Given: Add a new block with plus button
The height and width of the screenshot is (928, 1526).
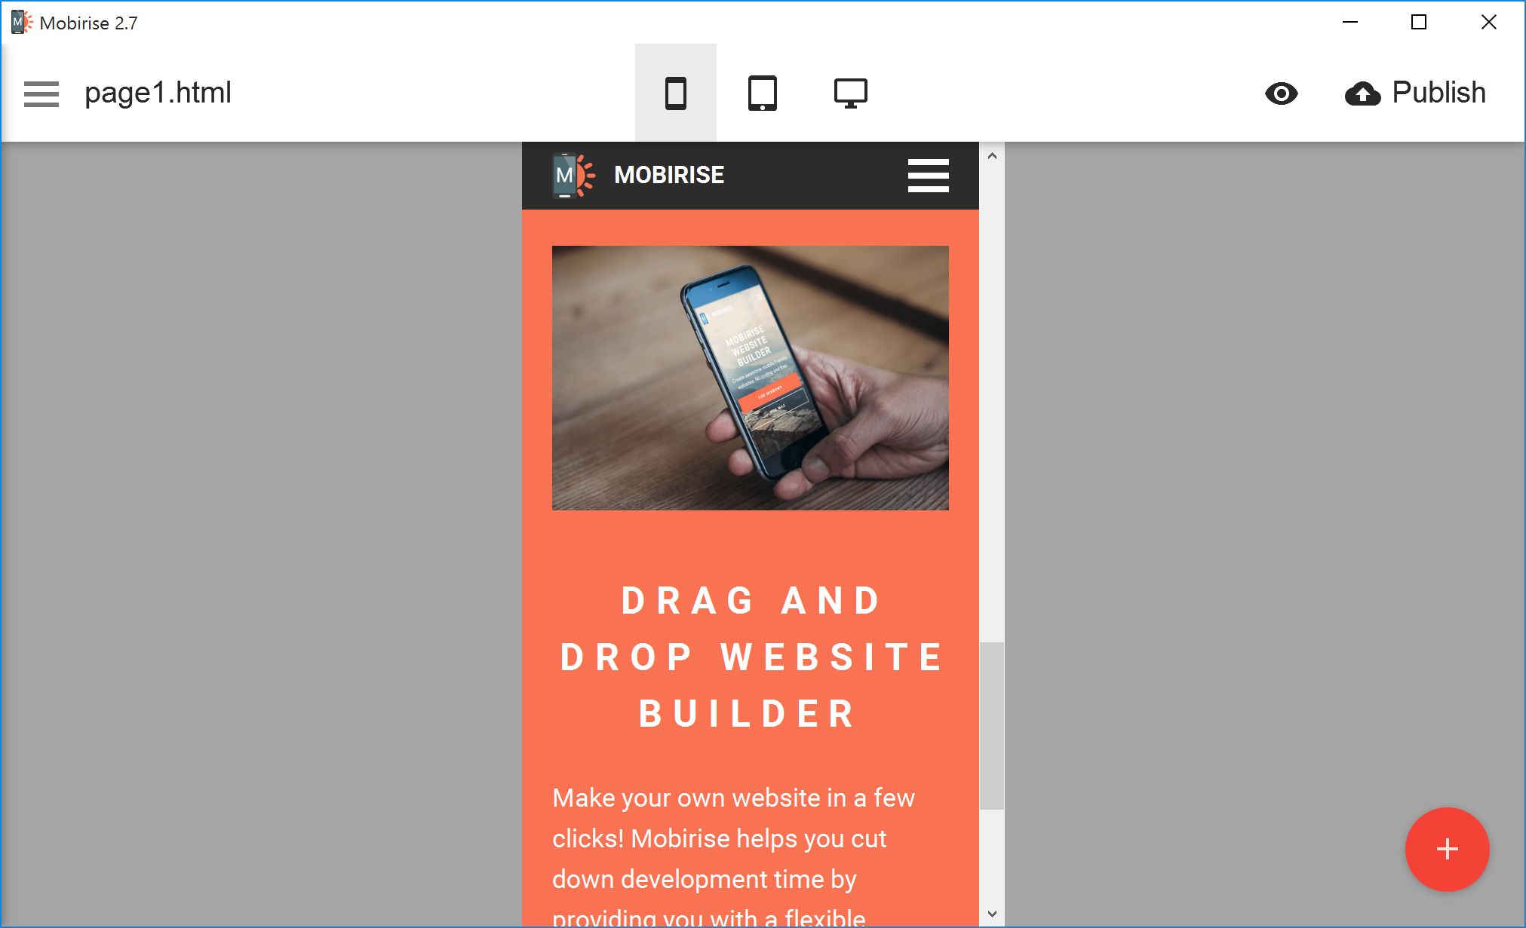Looking at the screenshot, I should coord(1448,850).
